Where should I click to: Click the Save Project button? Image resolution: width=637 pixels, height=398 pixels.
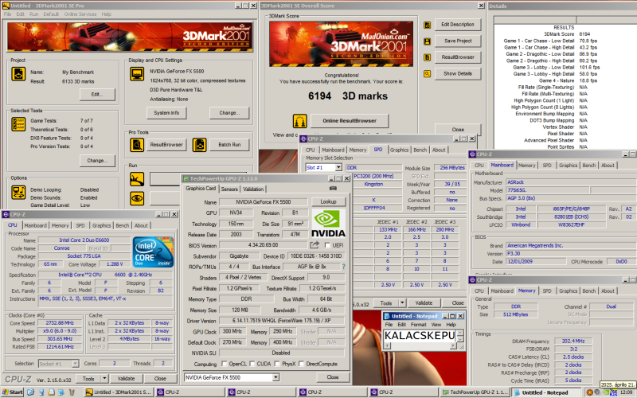click(x=457, y=41)
